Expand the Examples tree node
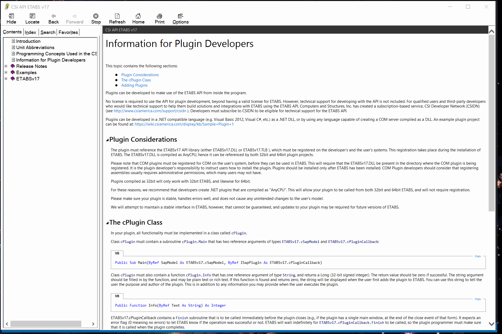Screen dimensions: 502x334 click(6, 73)
